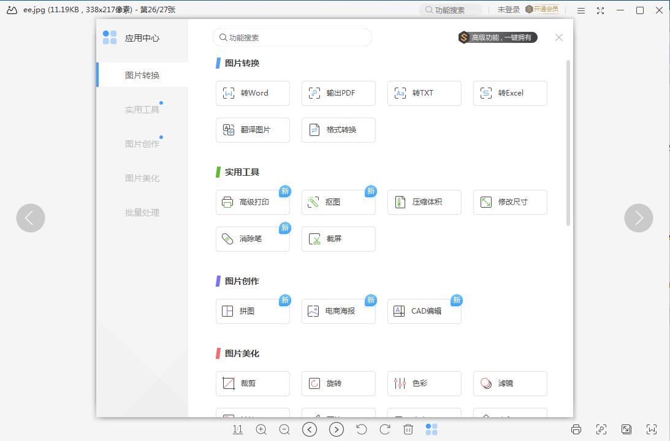The image size is (670, 441).
Task: Show previous image with large left arrow
Action: 31,217
